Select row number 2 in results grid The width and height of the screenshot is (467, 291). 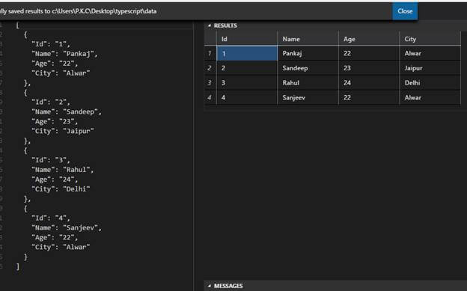210,68
